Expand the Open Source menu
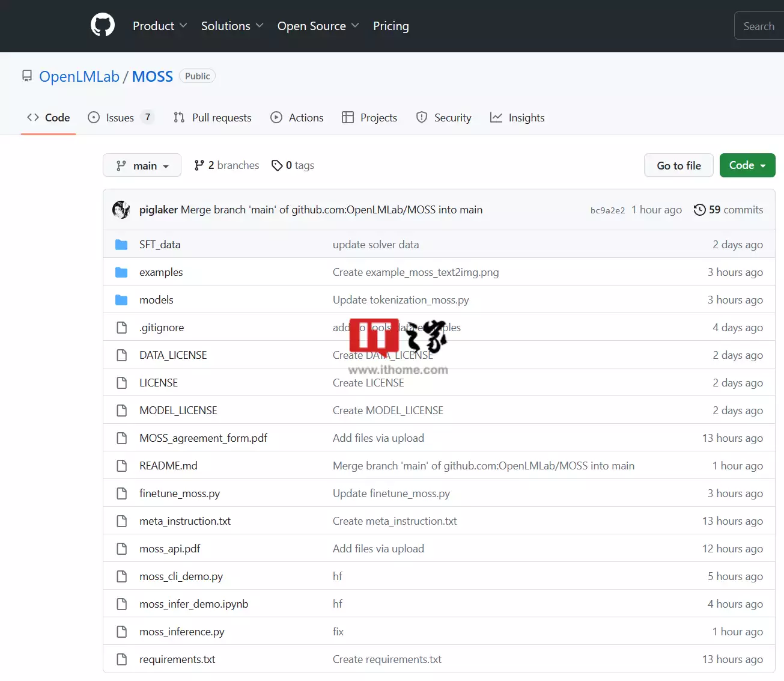This screenshot has height=681, width=784. click(x=318, y=26)
